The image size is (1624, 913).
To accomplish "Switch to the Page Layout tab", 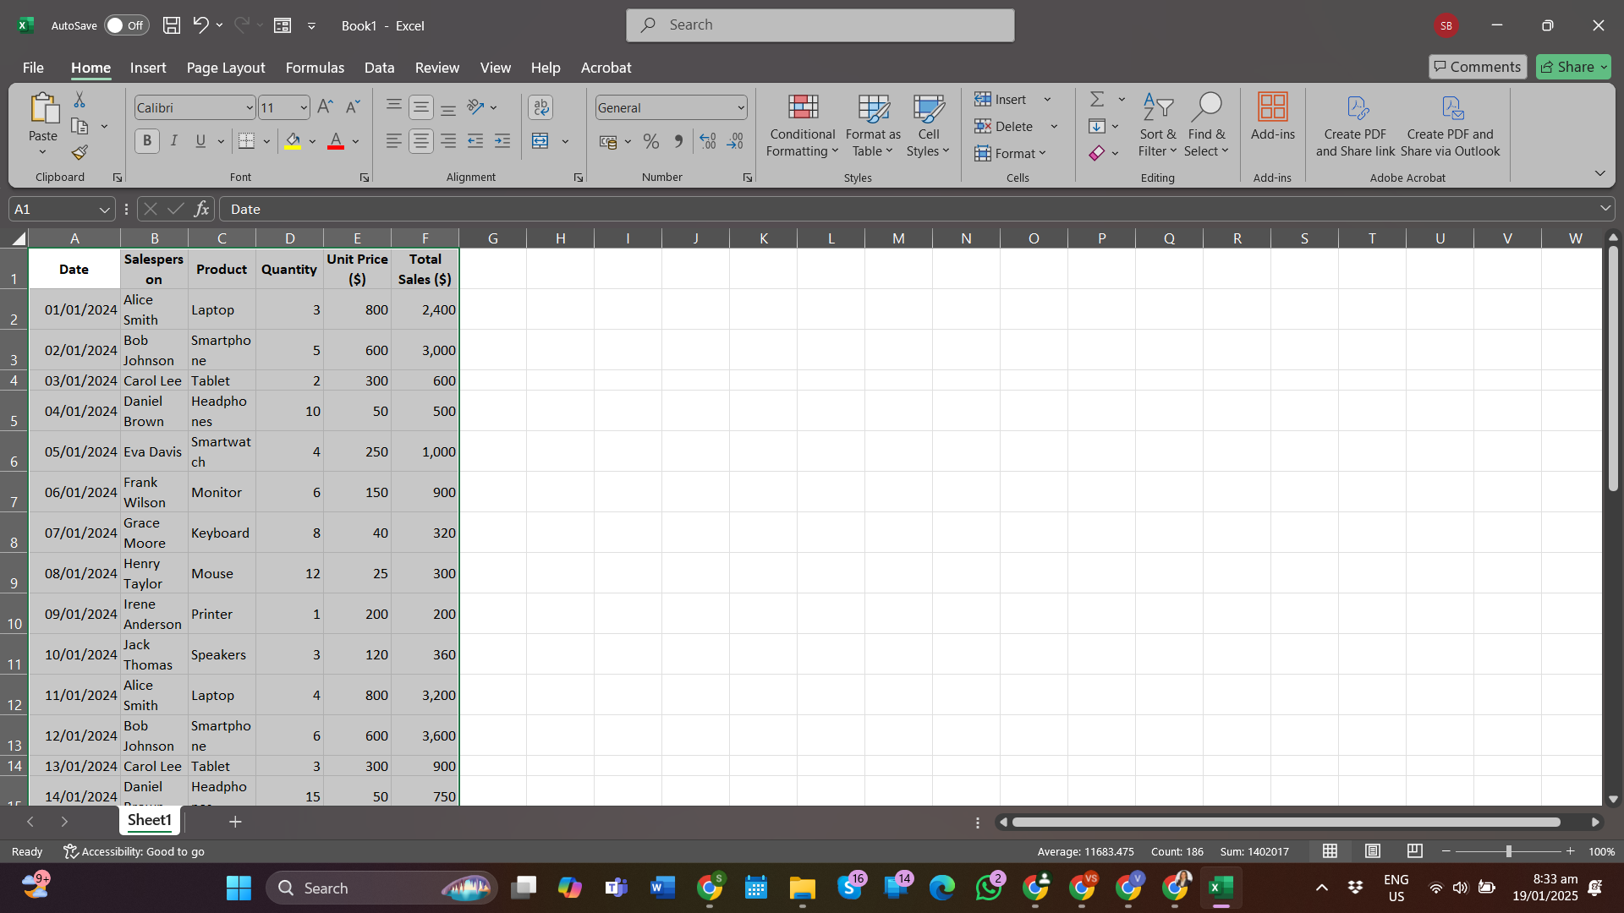I will tap(226, 68).
